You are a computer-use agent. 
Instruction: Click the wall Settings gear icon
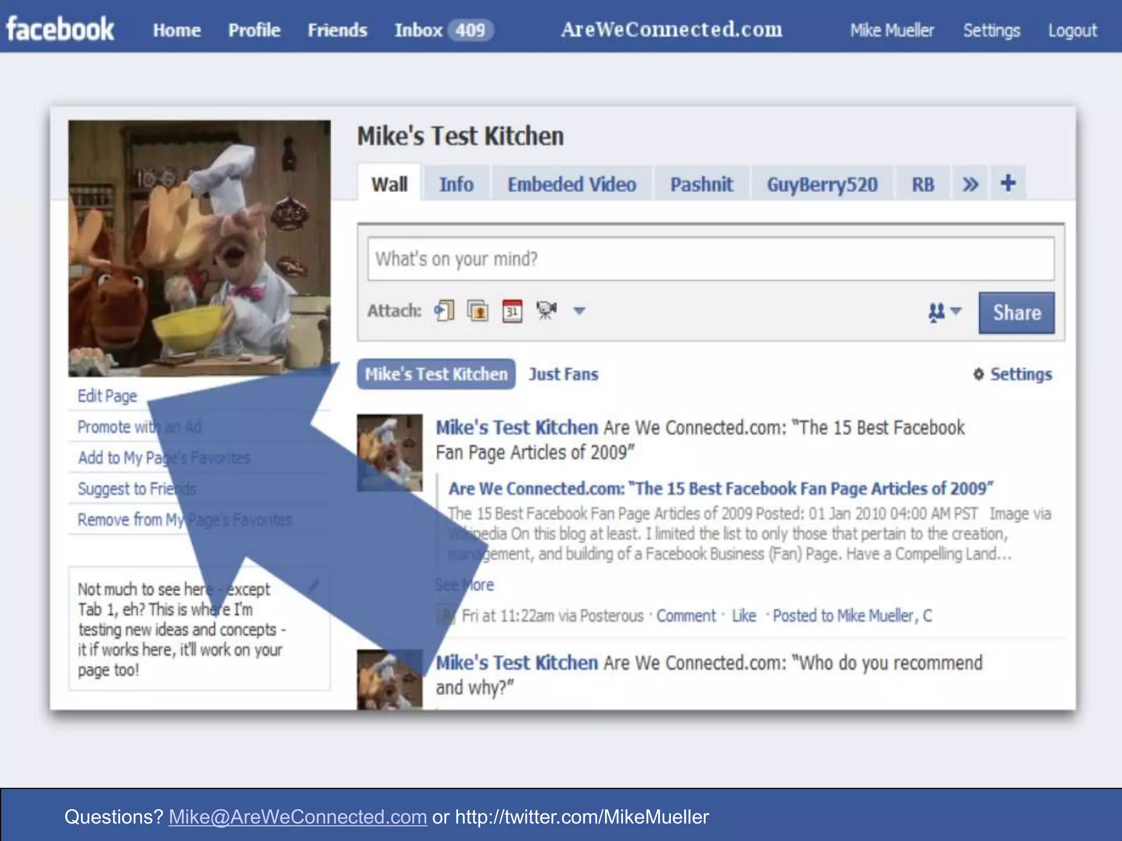(x=978, y=375)
